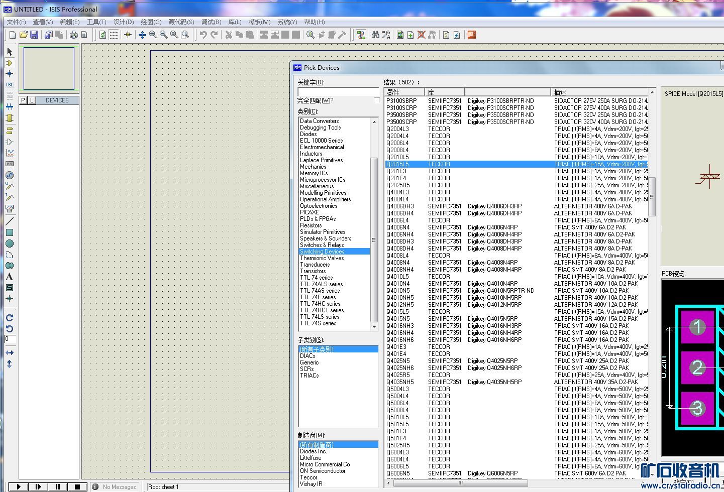The width and height of the screenshot is (724, 492).
Task: Select the 2D circle drawing tool
Action: click(10, 243)
